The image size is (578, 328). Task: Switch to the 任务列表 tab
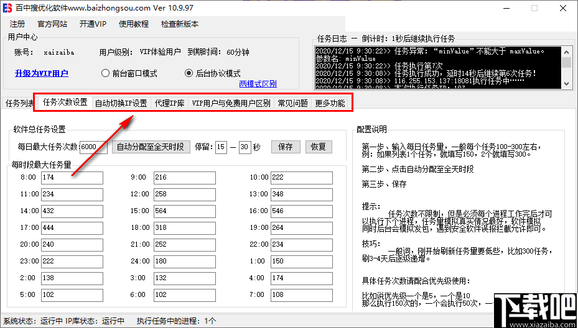pyautogui.click(x=19, y=104)
